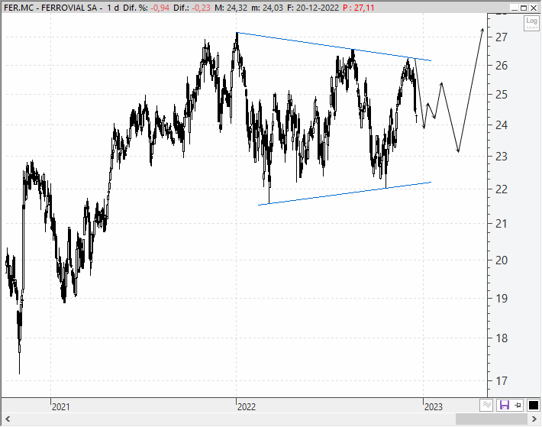Click the 23 price axis label
The height and width of the screenshot is (427, 542).
(502, 157)
